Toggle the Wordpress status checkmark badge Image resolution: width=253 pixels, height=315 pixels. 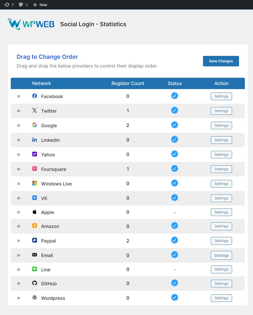[174, 298]
